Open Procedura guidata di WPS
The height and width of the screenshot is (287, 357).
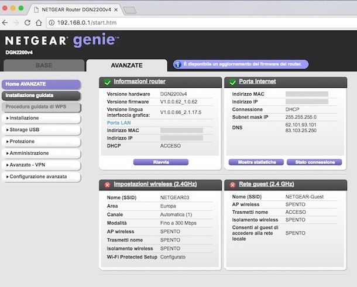coord(41,107)
